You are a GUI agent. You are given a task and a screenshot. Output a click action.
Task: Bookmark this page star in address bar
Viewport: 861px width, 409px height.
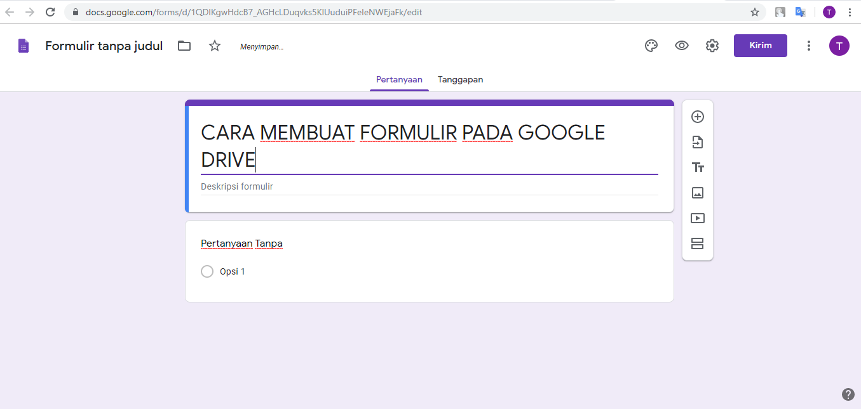point(755,12)
